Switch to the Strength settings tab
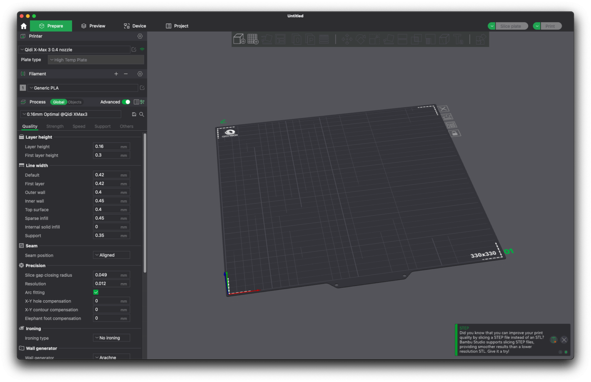The width and height of the screenshot is (591, 382). coord(55,126)
